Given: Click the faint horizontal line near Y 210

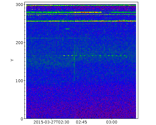Looking at the screenshot, I should (x=58, y=38).
